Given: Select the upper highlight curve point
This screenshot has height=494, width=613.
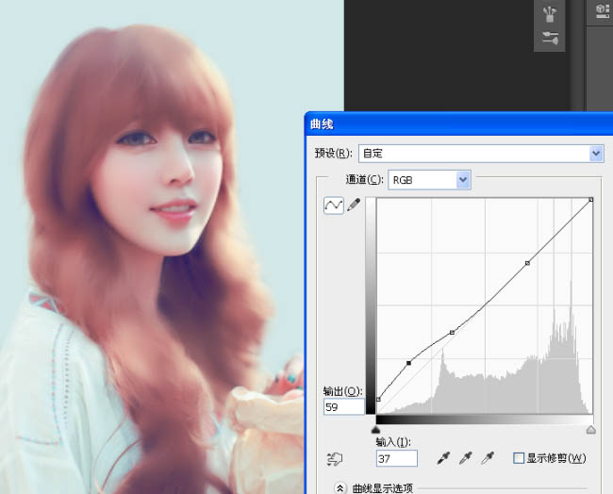Looking at the screenshot, I should click(x=527, y=263).
